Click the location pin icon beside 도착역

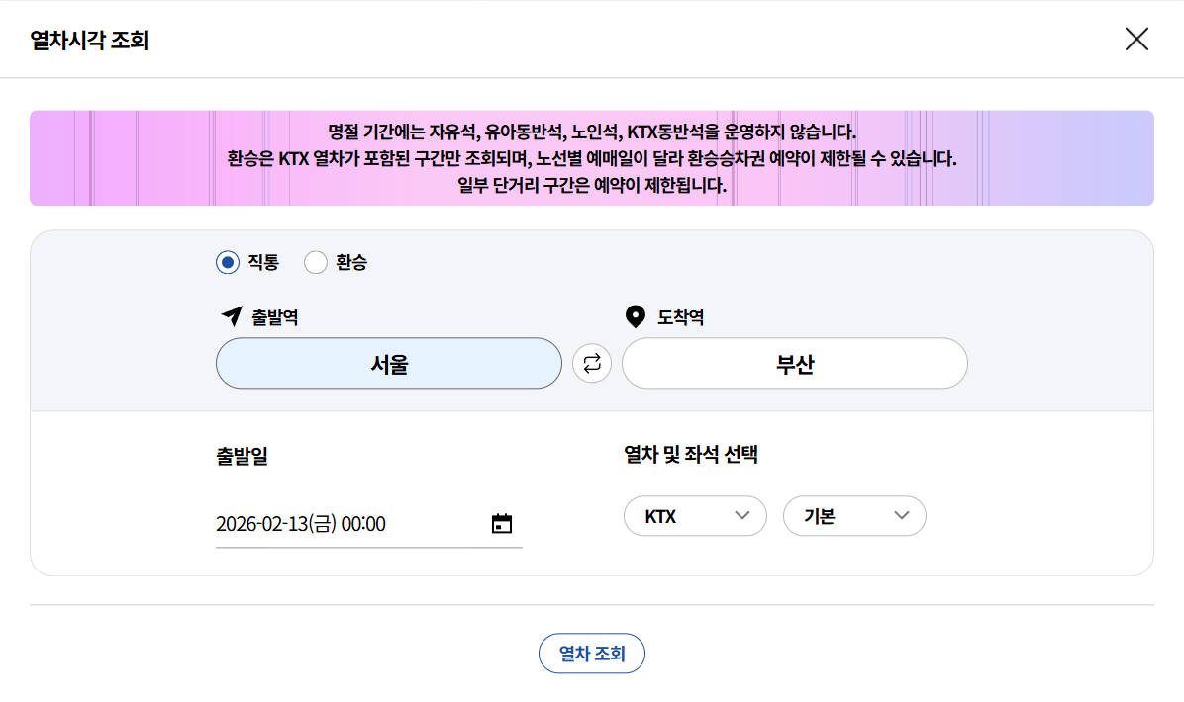point(634,316)
